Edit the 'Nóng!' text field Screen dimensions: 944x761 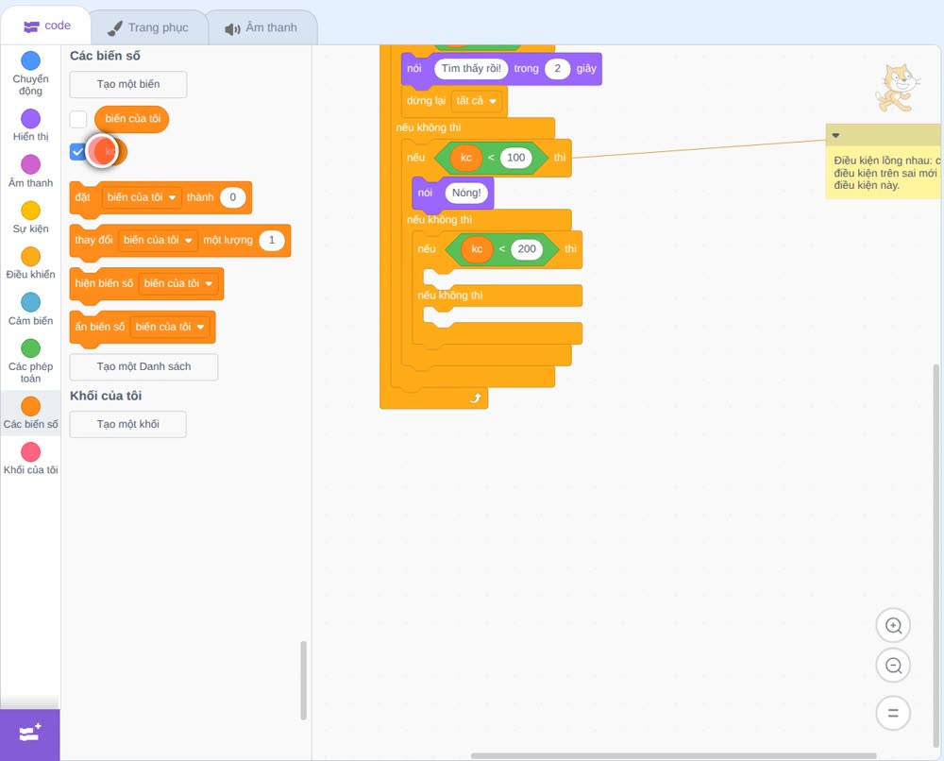[466, 194]
